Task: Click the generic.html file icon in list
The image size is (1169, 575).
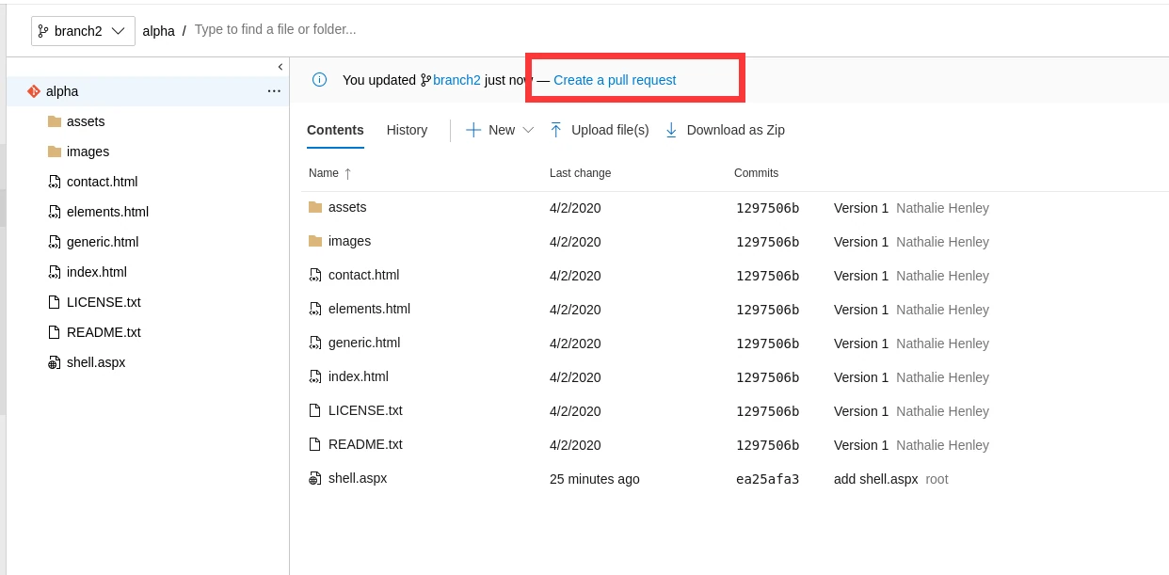Action: coord(315,343)
